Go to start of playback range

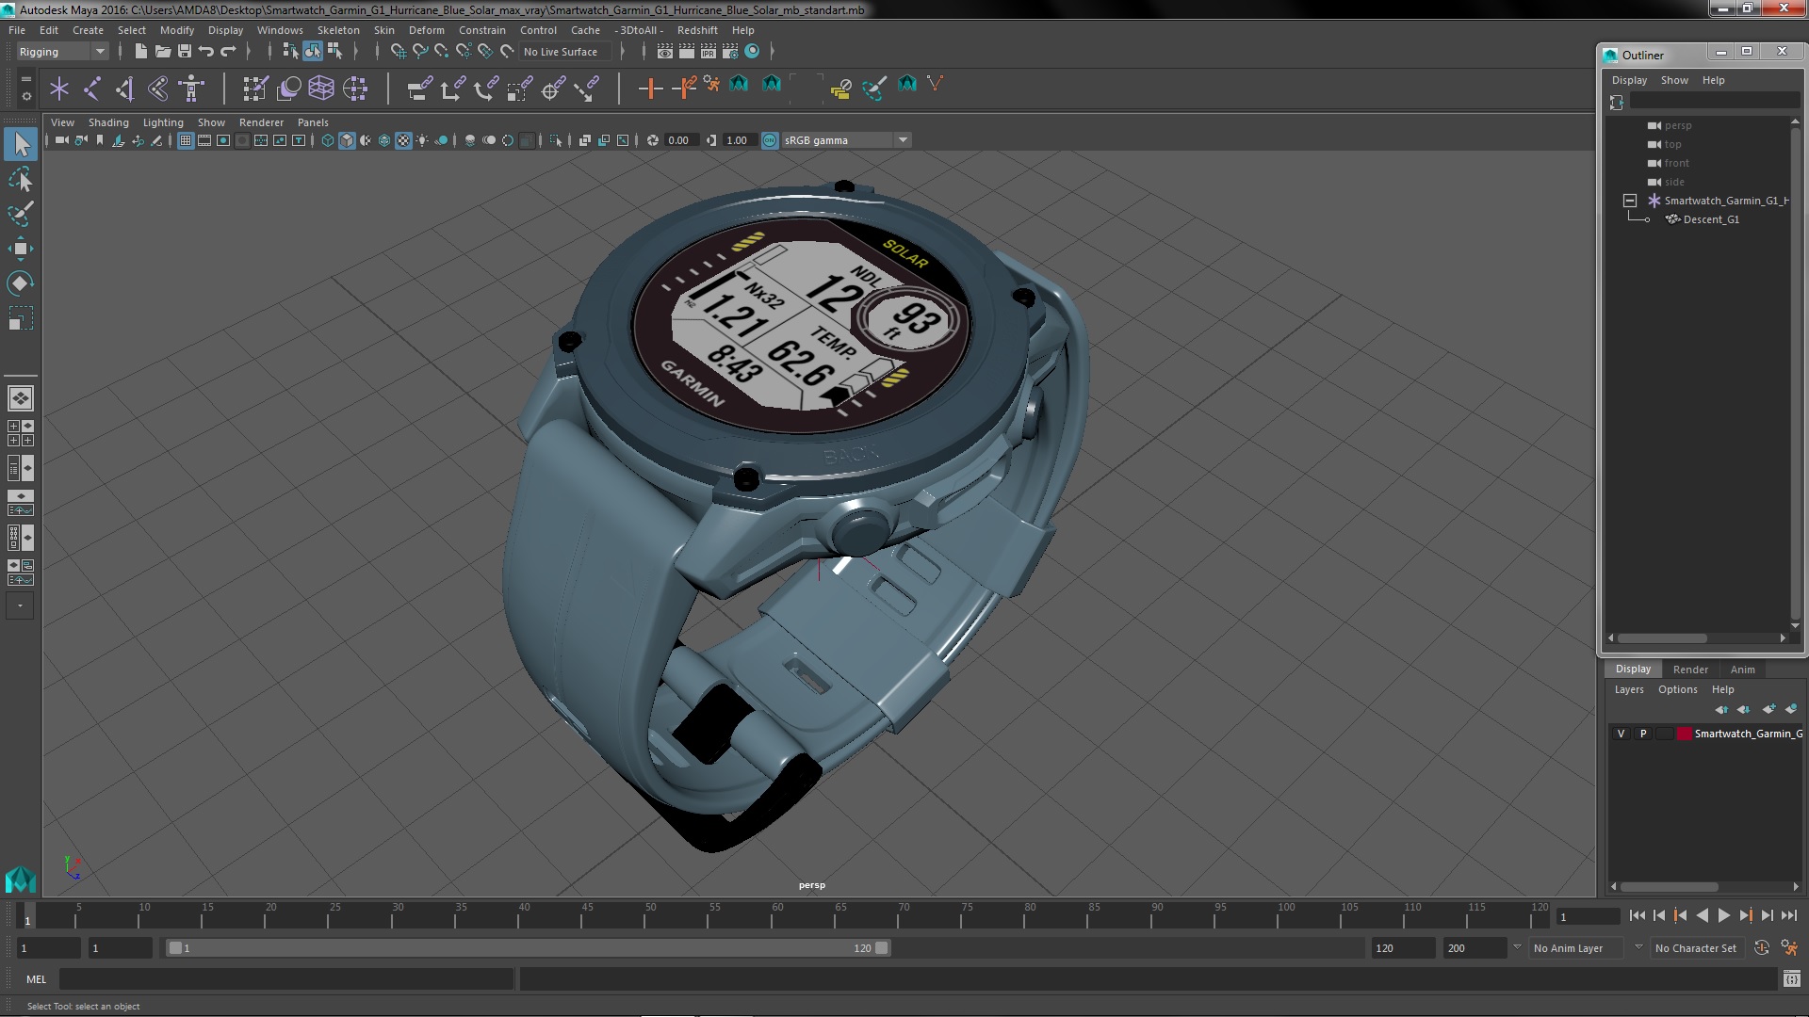click(1637, 915)
